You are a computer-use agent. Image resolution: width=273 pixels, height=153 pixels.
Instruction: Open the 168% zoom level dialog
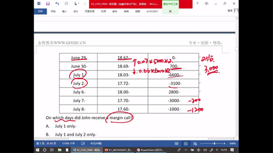point(232,144)
